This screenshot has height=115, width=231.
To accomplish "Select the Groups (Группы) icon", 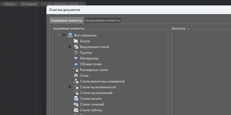I will click(76, 53).
